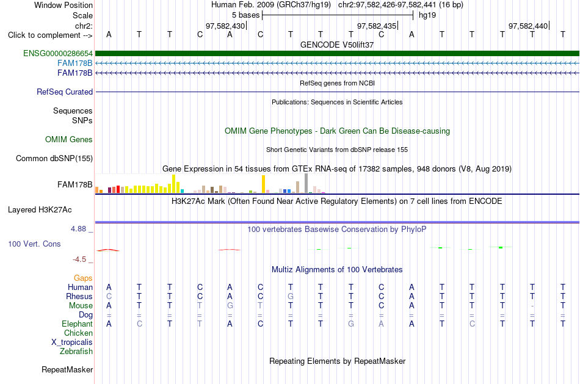
Task: Click the 'Click to complement -->' label
Action: tap(50, 35)
